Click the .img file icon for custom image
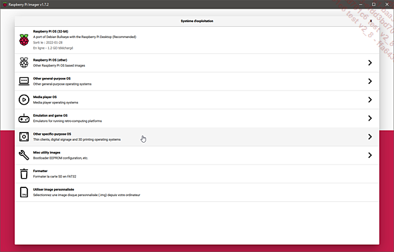 [24, 192]
